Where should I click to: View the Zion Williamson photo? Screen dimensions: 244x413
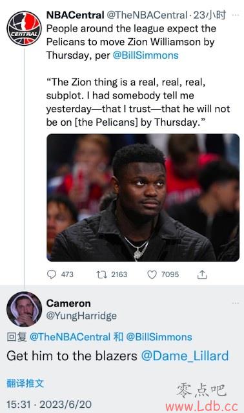[143, 198]
